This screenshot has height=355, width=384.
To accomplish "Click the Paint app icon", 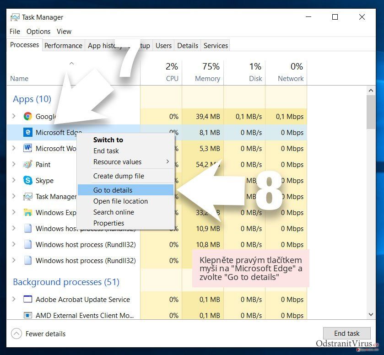I will pos(27,164).
